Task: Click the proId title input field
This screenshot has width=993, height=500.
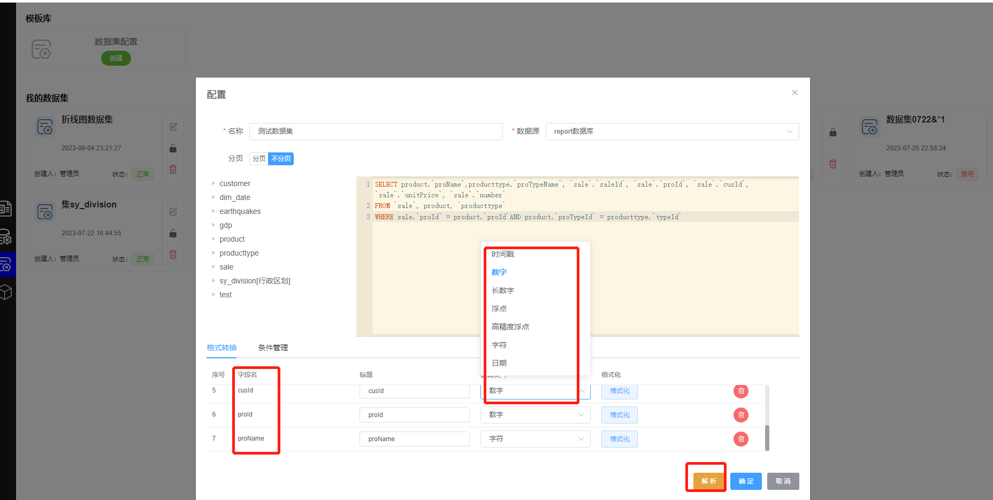Action: (415, 415)
